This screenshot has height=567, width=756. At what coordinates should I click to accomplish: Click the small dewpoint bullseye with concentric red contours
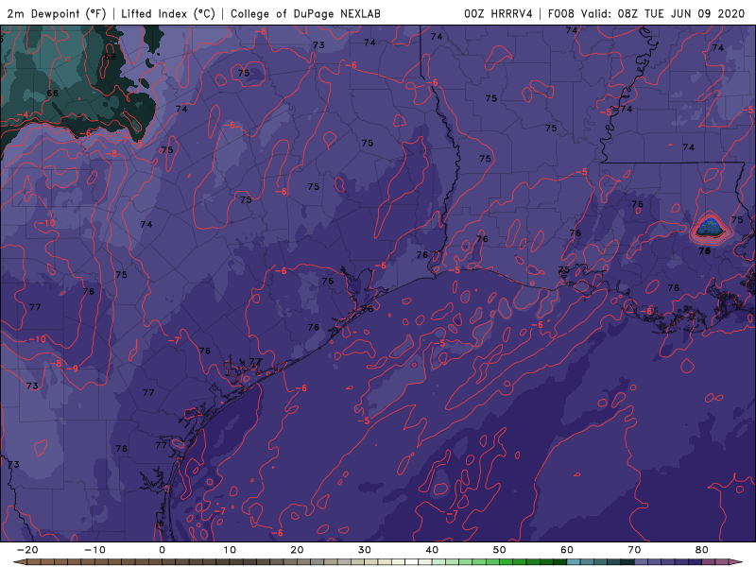(710, 227)
